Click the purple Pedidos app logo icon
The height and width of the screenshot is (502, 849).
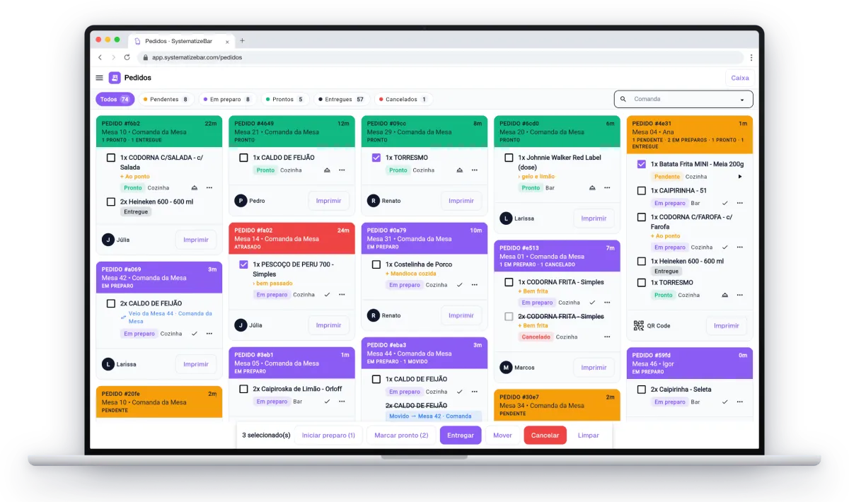point(115,78)
